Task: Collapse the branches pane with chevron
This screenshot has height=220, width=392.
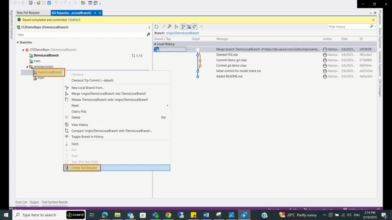Action: 150,27
